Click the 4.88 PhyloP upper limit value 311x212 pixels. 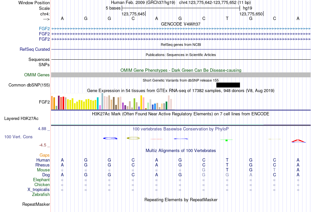pyautogui.click(x=42, y=129)
